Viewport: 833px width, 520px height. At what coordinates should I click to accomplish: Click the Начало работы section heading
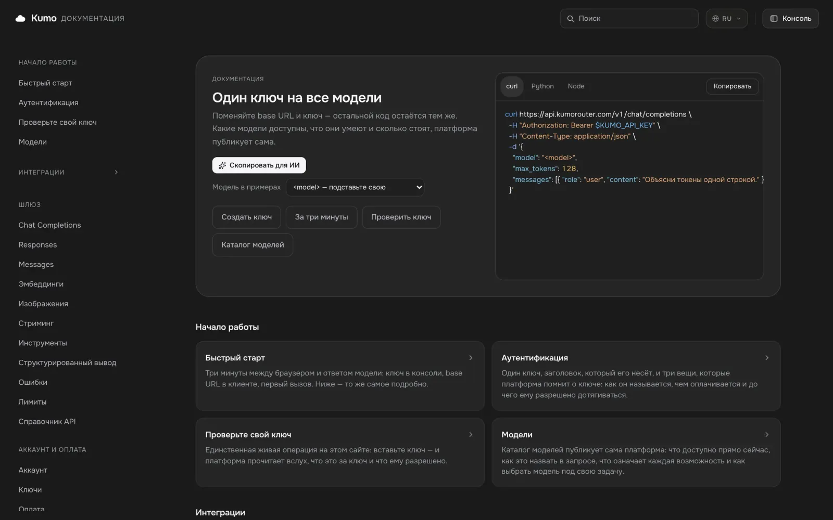227,327
